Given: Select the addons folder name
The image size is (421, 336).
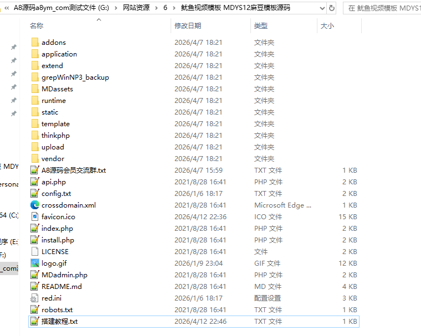Looking at the screenshot, I should point(54,43).
